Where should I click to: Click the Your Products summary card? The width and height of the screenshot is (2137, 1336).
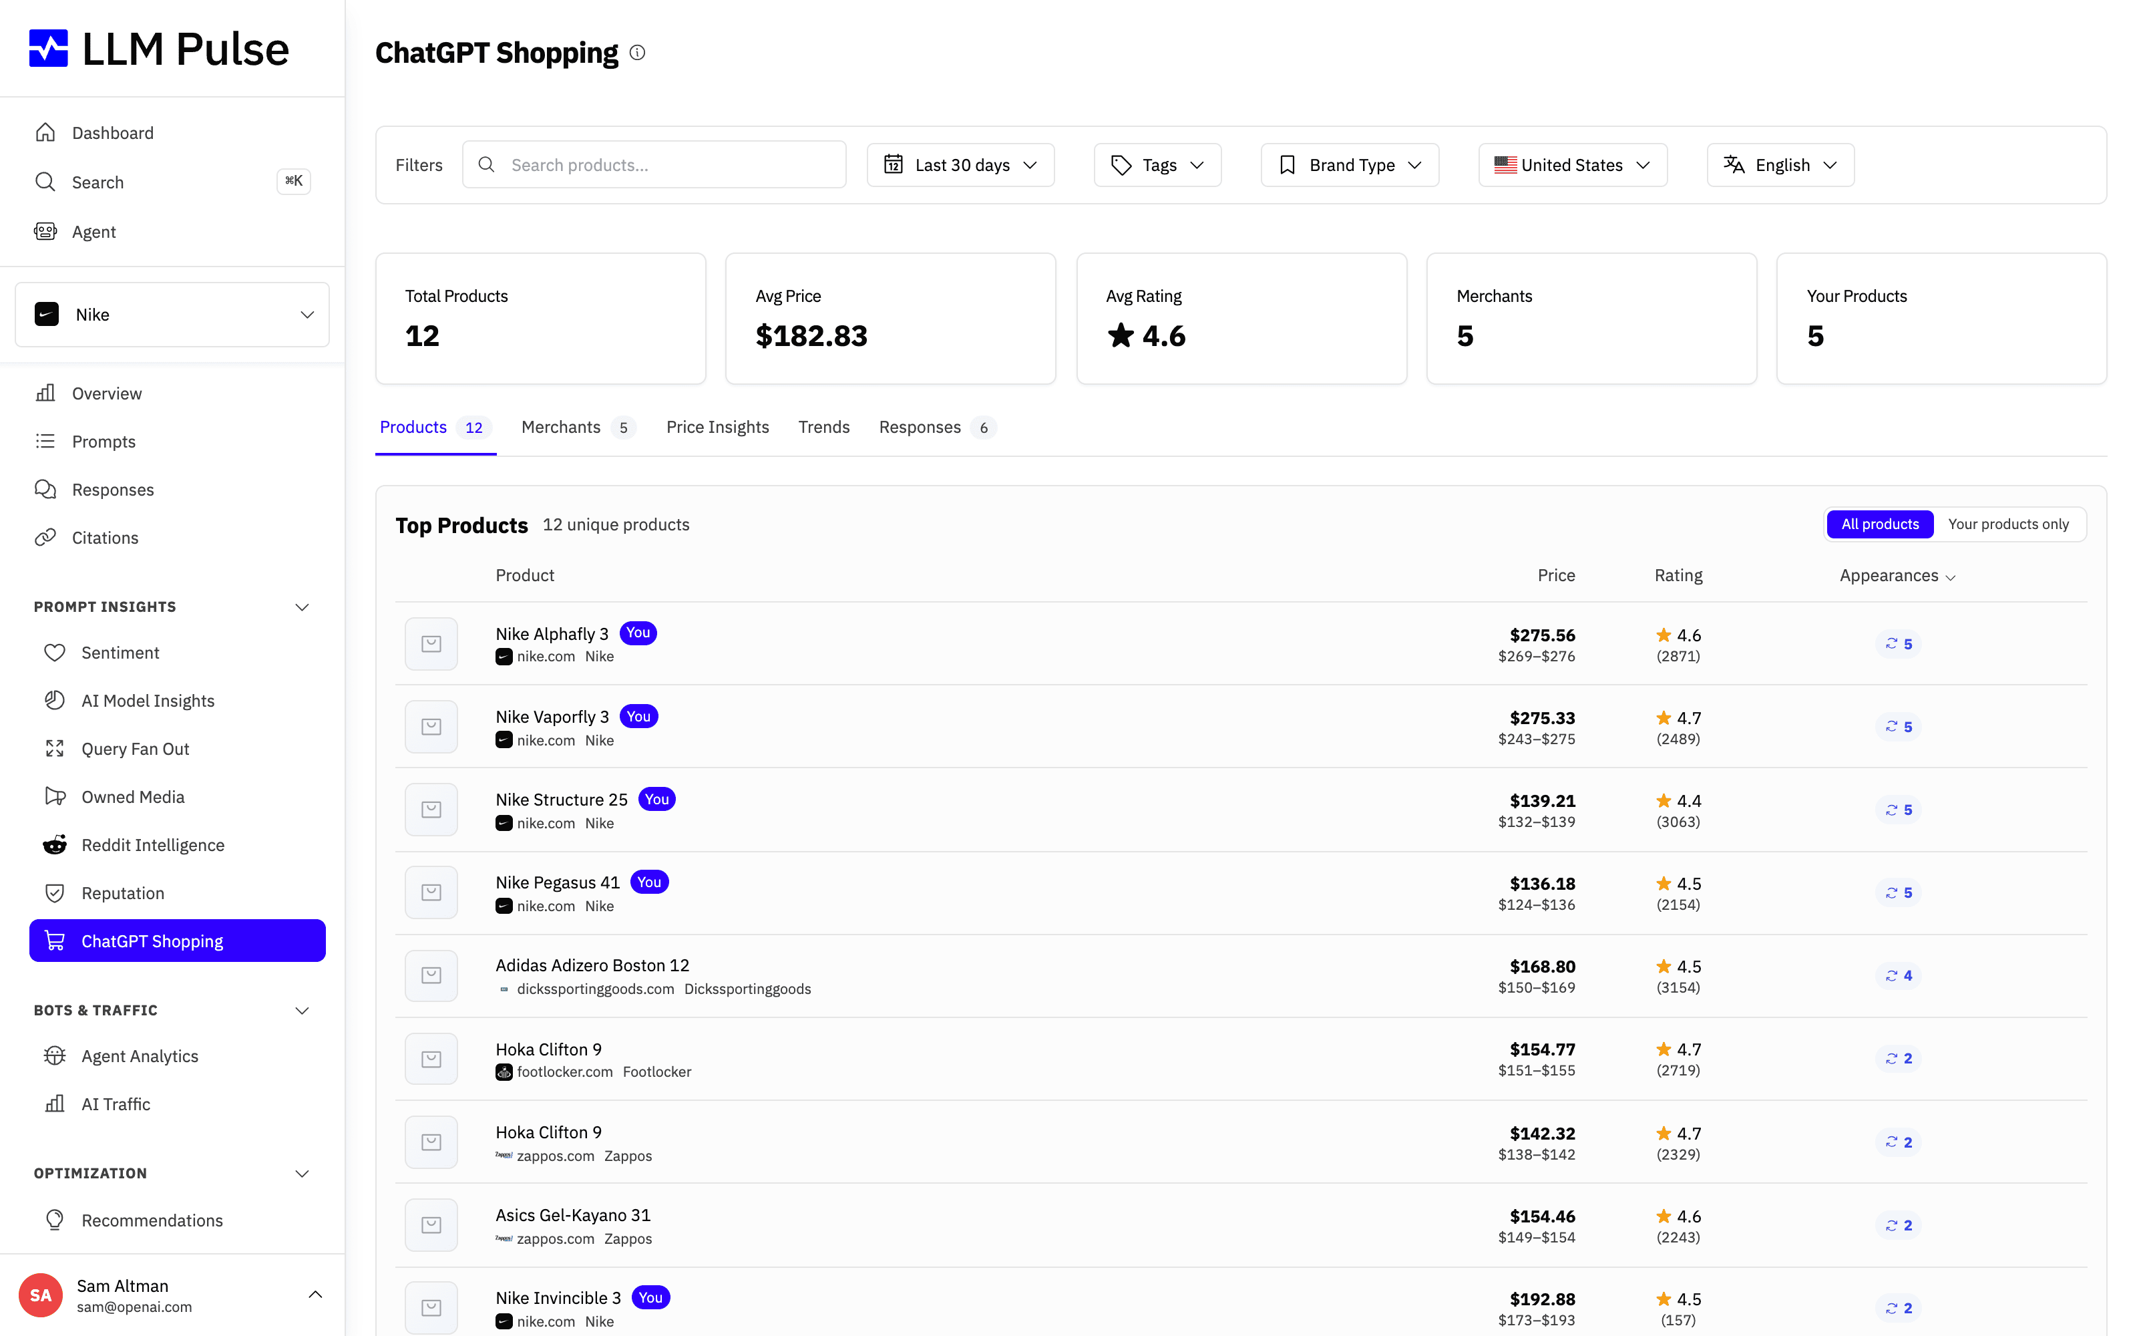point(1941,318)
